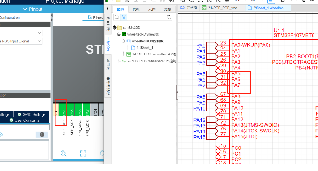This screenshot has width=318, height=171.
Task: Select pin label PA15(JTDI)
Action: click(x=245, y=136)
